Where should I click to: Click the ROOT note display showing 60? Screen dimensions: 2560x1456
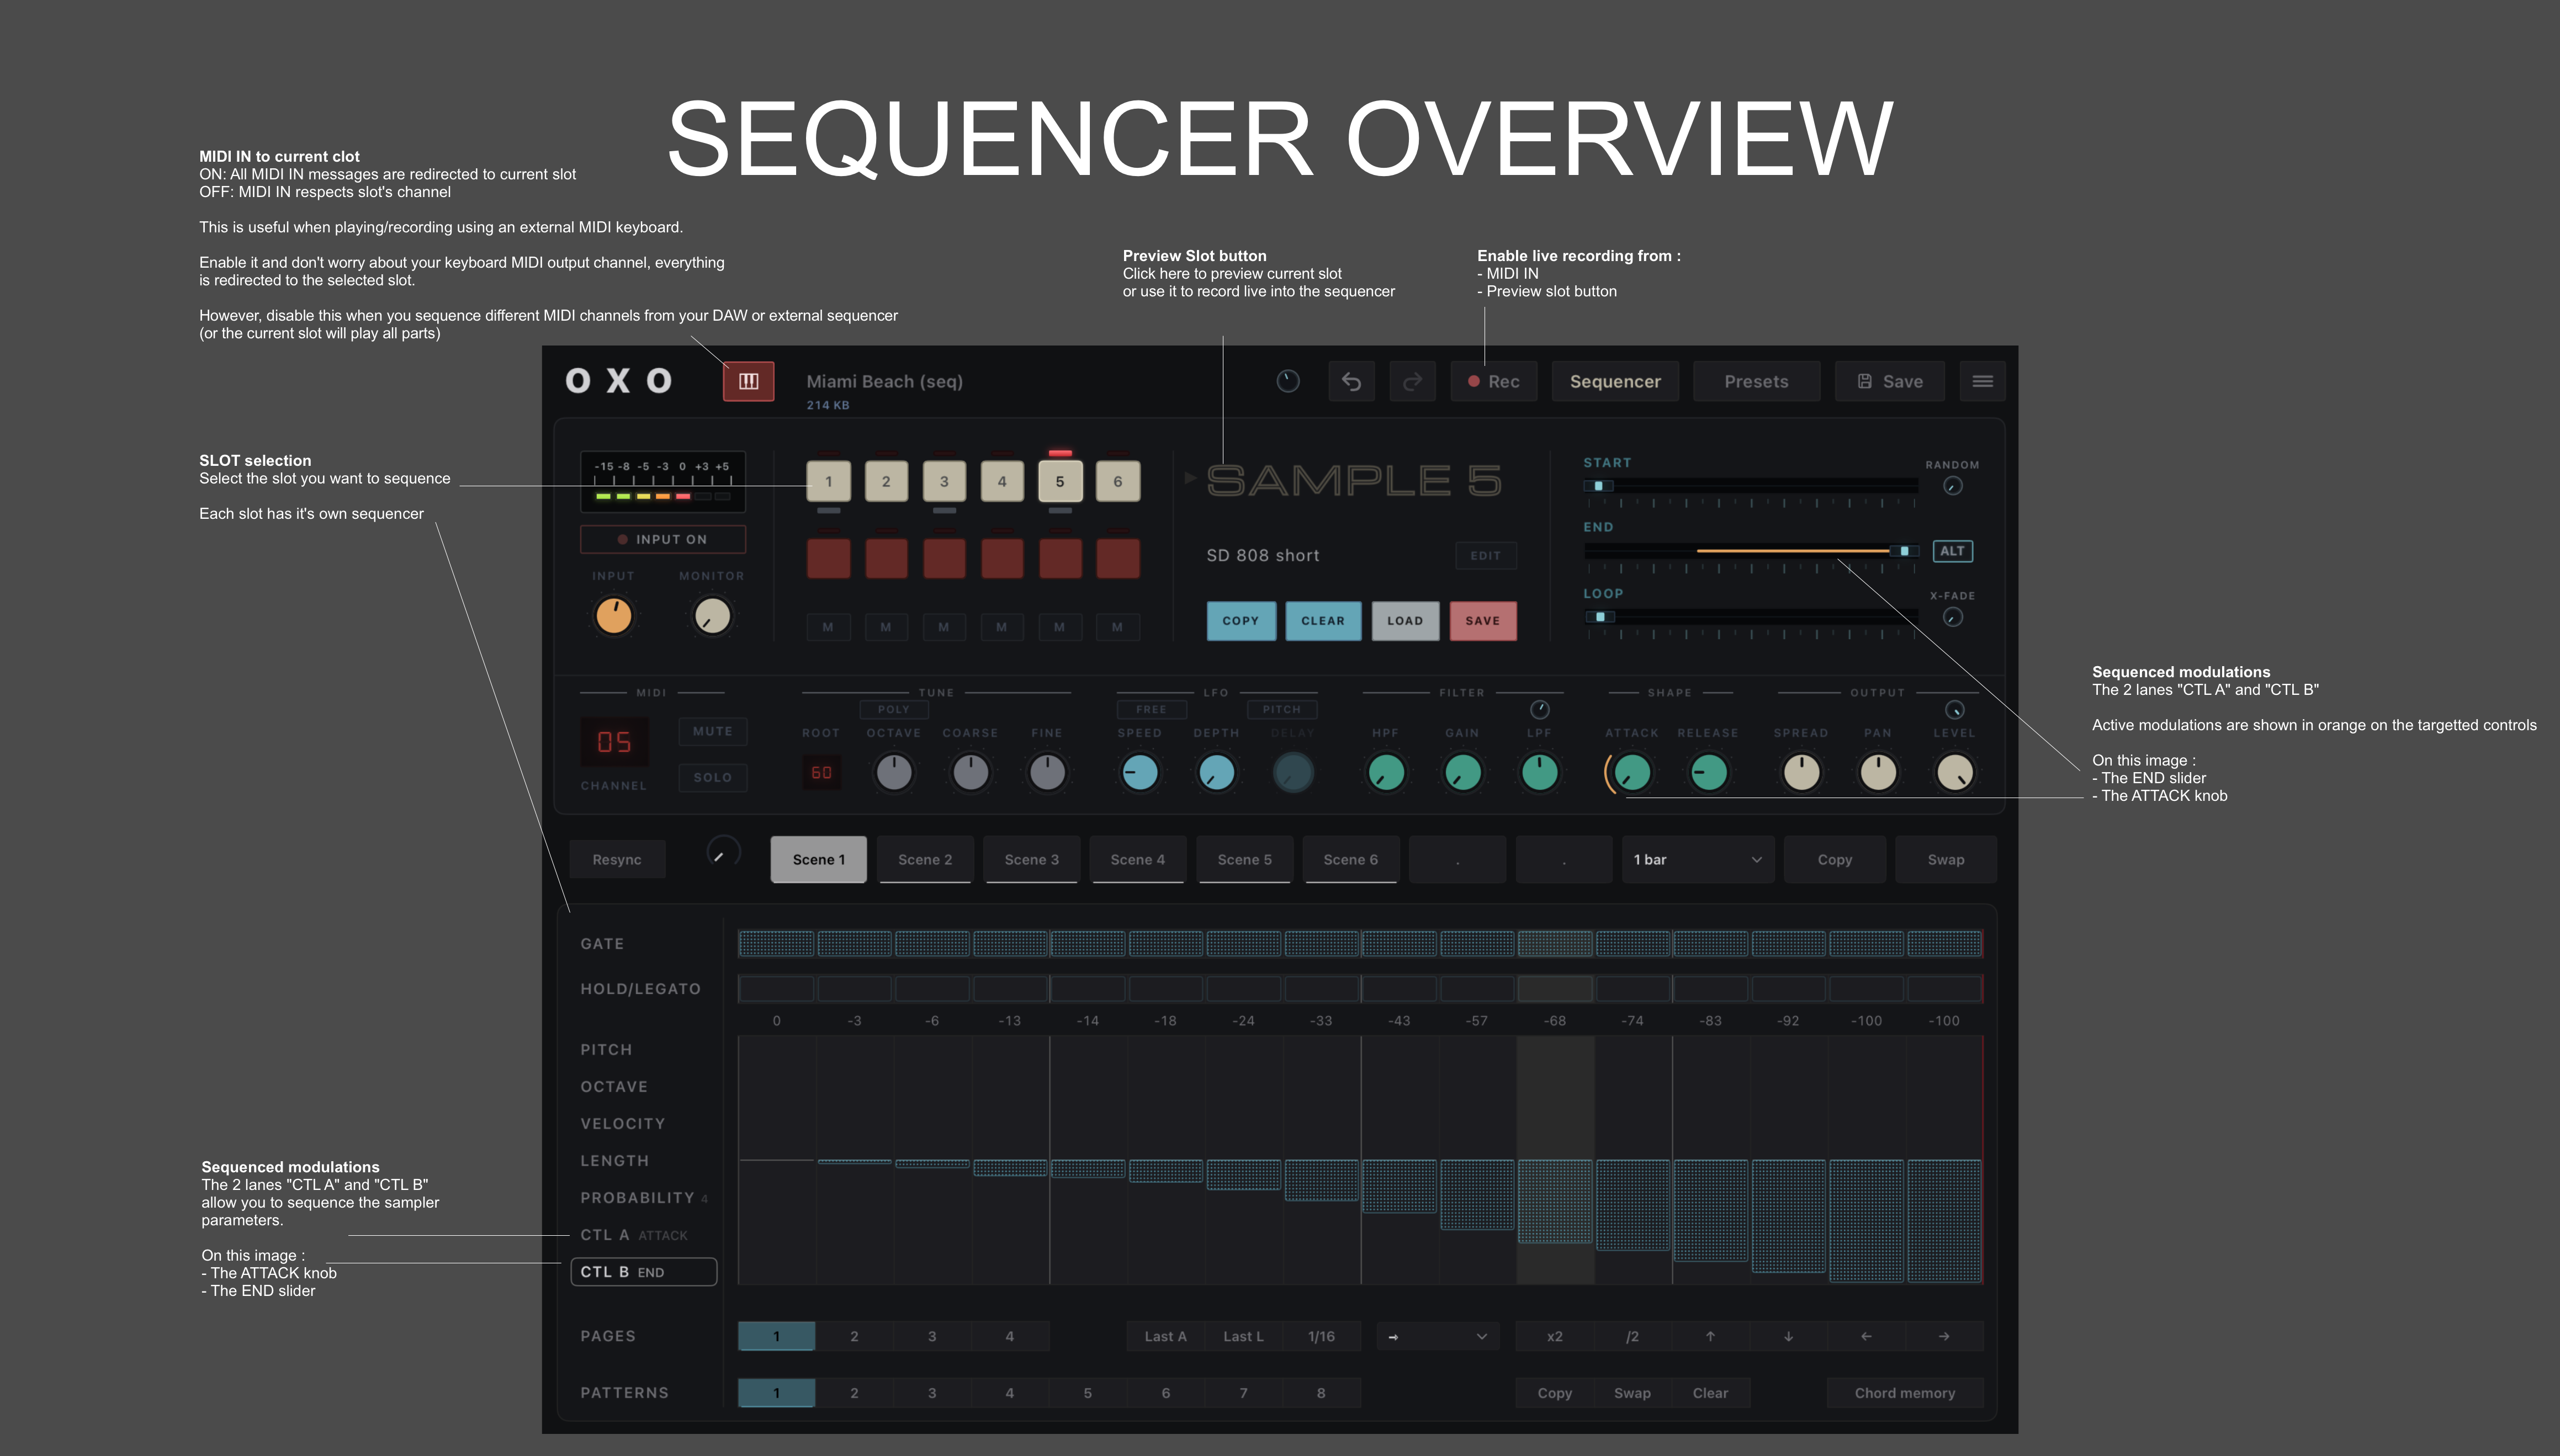pos(821,772)
